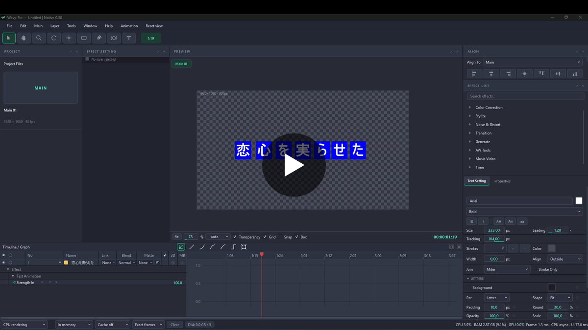588x330 pixels.
Task: Open the File menu
Action: click(9, 26)
